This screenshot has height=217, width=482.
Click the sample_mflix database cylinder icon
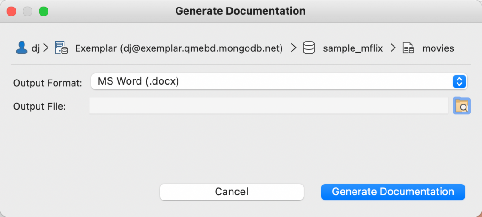tap(309, 48)
